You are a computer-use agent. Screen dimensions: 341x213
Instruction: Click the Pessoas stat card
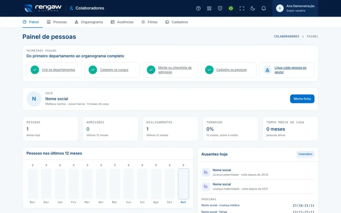point(51,129)
